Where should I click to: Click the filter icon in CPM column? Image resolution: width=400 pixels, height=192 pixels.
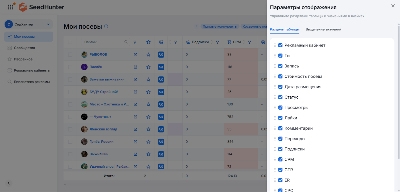click(x=249, y=42)
